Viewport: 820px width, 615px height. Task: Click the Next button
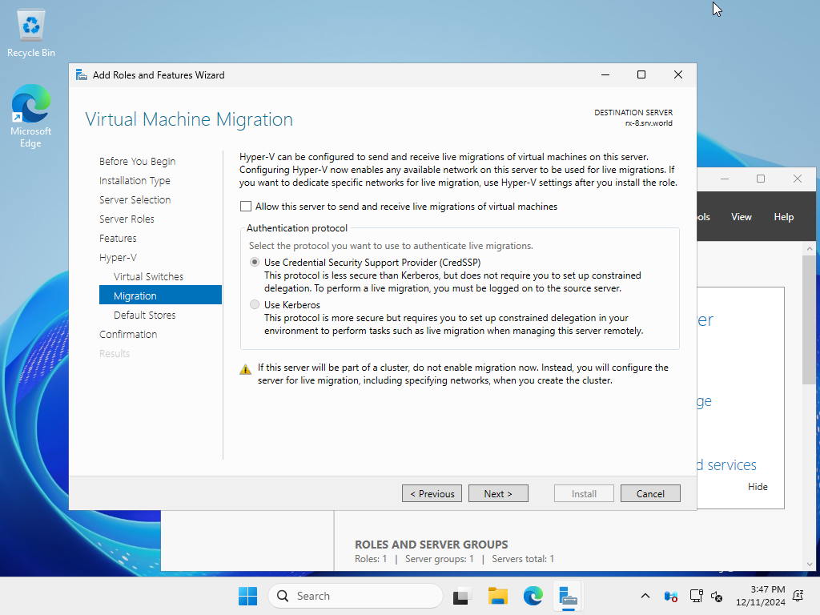coord(498,493)
